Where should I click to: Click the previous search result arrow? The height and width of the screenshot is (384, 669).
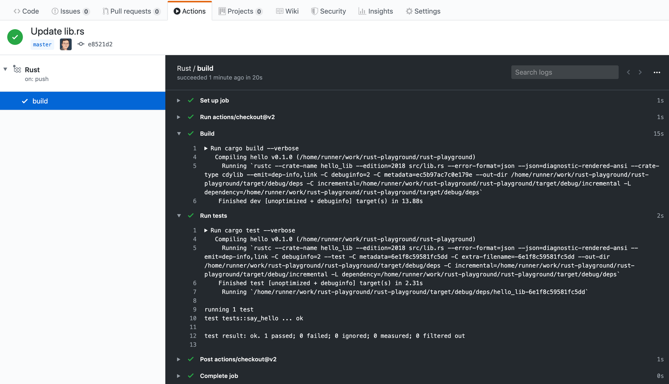click(629, 72)
